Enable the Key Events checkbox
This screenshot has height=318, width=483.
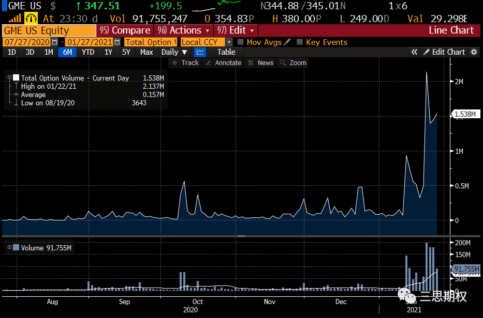click(x=299, y=42)
